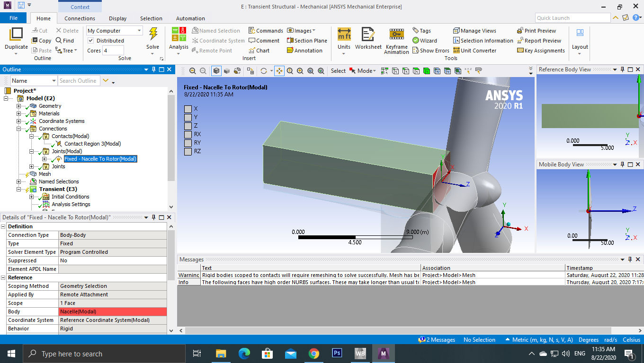Switch to the Connections ribbon tab
The width and height of the screenshot is (644, 363).
[x=80, y=18]
